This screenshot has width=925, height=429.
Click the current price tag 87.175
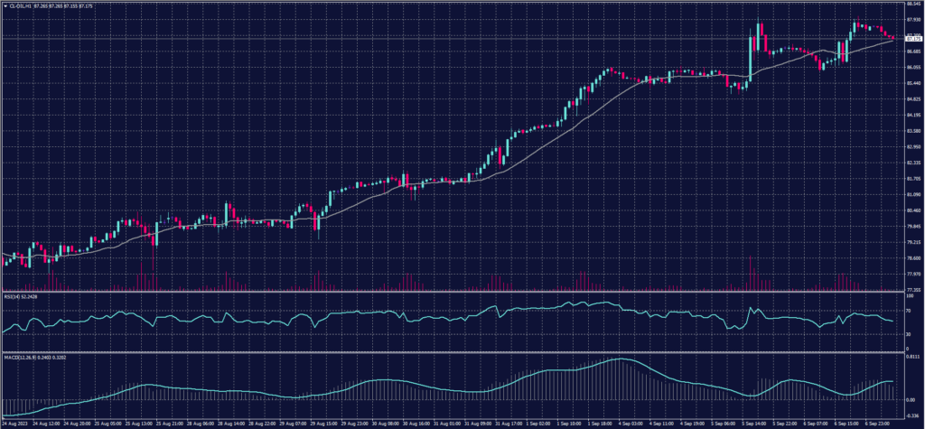coord(911,40)
